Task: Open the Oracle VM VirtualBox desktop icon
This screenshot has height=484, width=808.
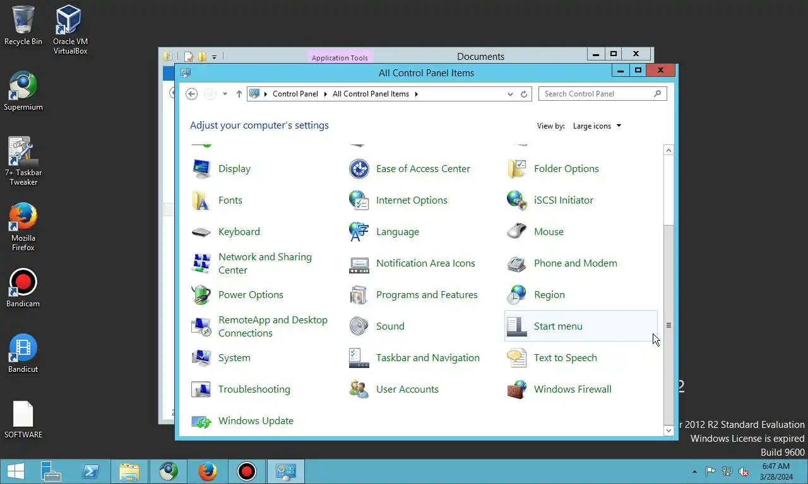Action: (x=70, y=30)
